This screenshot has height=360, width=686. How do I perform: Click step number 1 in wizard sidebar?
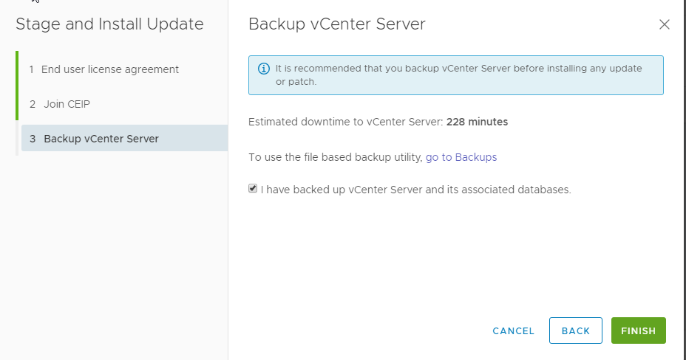32,69
